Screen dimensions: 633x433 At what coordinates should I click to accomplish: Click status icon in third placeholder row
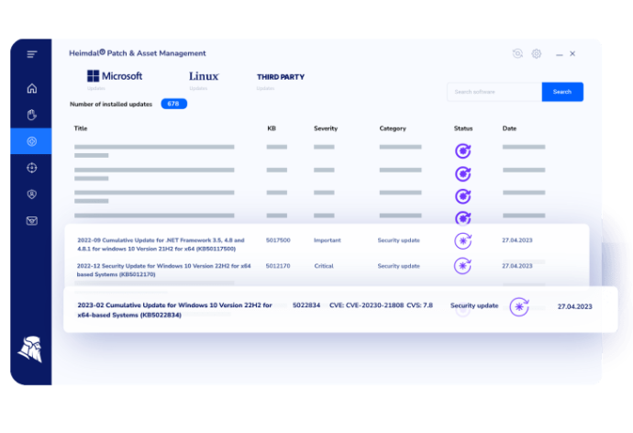tap(463, 196)
